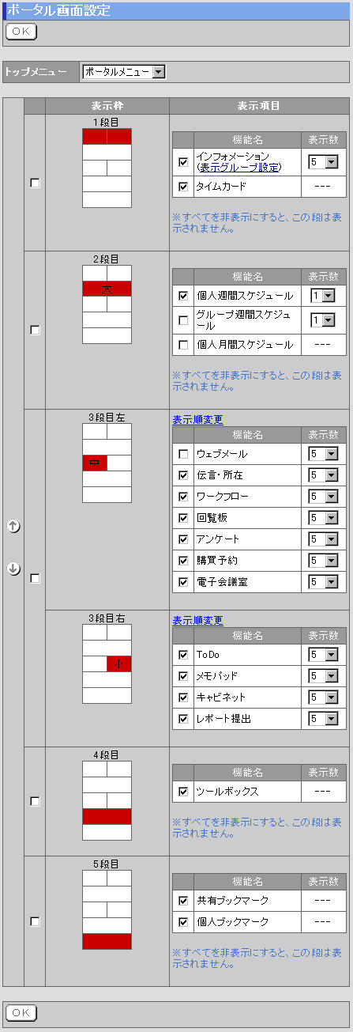Click the 表示グループ設定 link

[239, 167]
